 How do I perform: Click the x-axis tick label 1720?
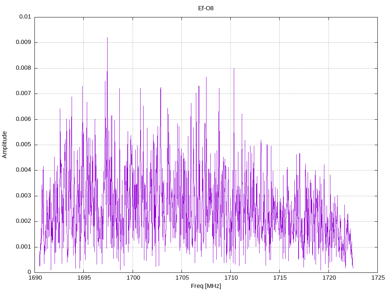click(329, 278)
